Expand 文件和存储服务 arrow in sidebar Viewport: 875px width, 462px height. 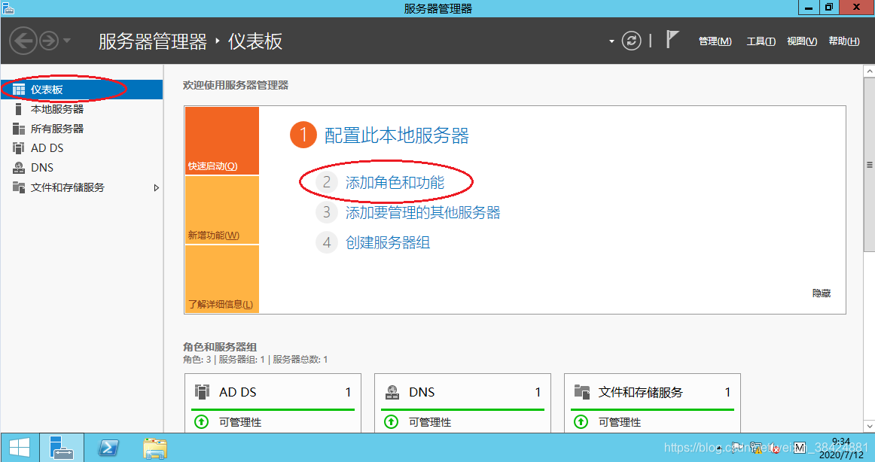pos(157,188)
